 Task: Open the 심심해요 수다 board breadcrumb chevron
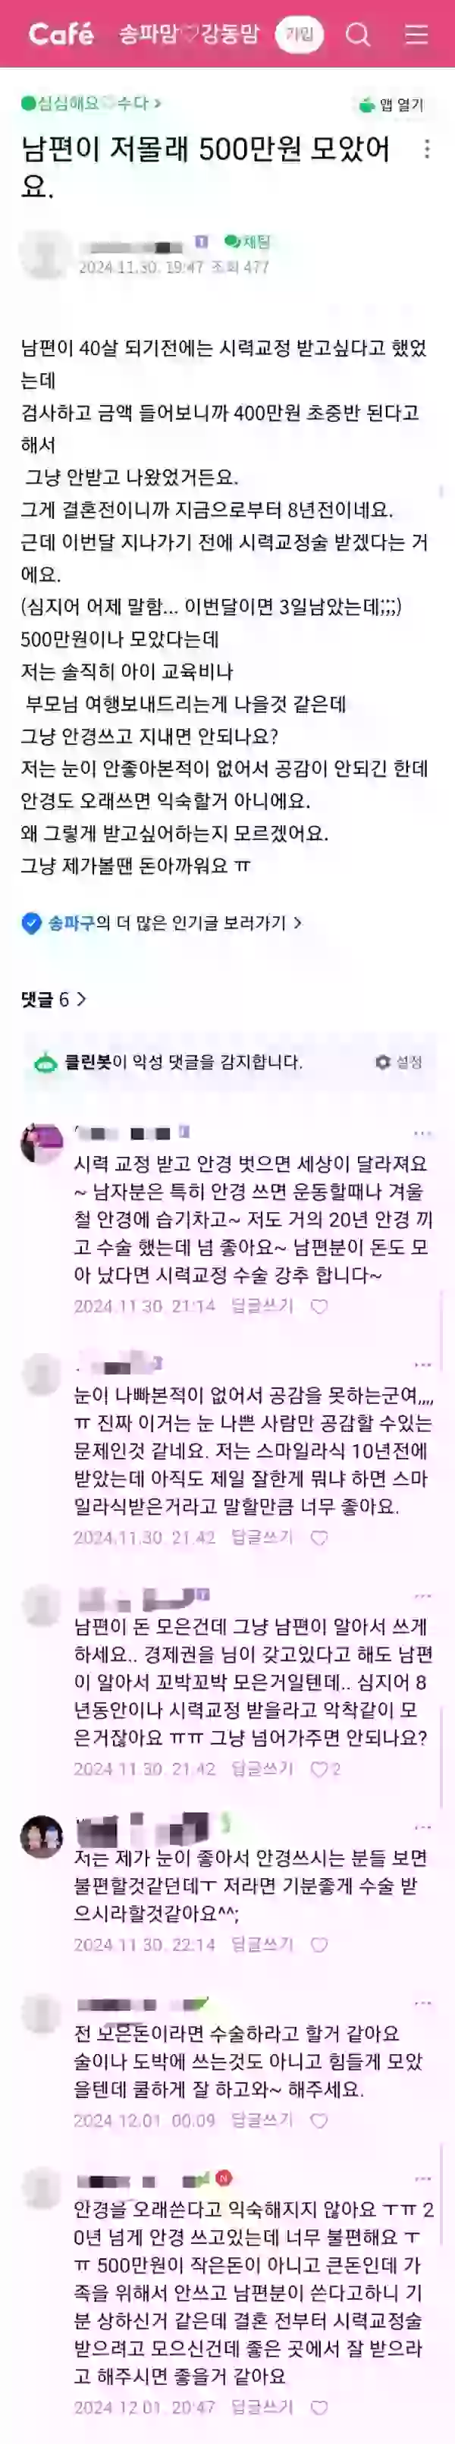(x=158, y=103)
